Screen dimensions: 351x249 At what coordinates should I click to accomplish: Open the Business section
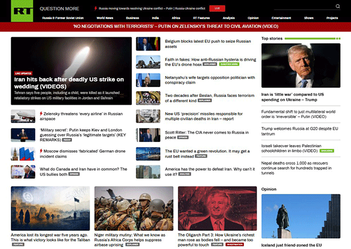click(133, 18)
